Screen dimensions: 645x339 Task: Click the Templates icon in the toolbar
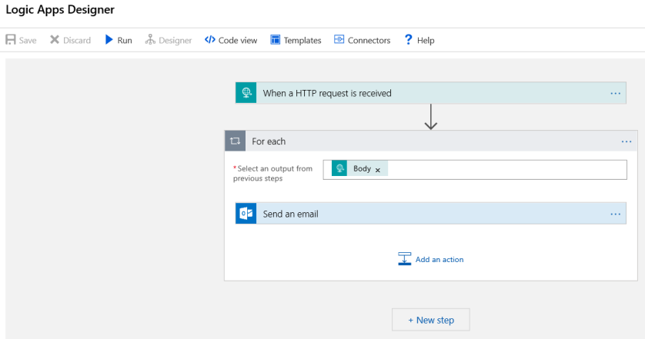[276, 40]
